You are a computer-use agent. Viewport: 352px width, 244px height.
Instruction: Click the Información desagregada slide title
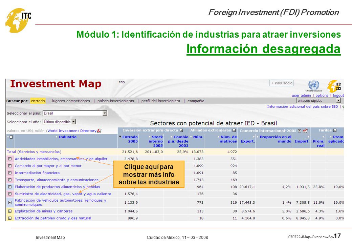tap(264, 49)
